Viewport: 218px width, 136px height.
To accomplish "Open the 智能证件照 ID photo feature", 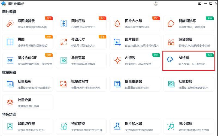I will coord(27,126).
